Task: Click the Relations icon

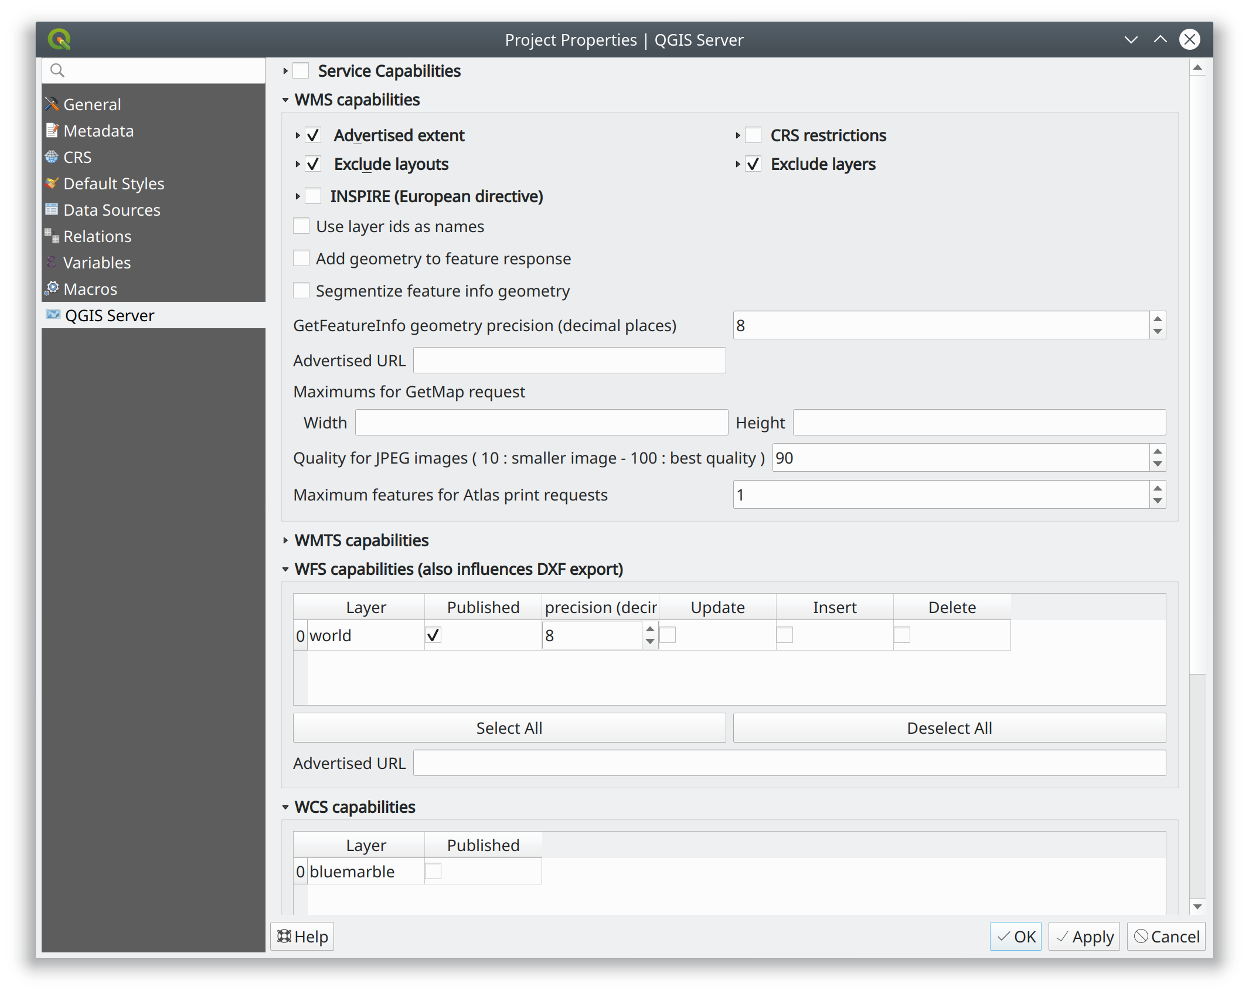Action: click(52, 236)
